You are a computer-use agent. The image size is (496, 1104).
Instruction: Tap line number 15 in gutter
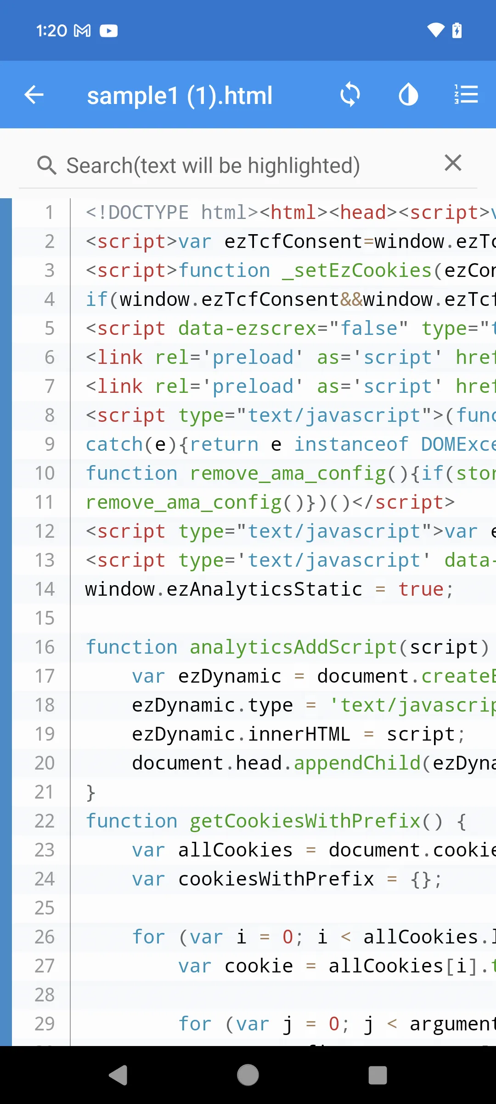pos(45,618)
